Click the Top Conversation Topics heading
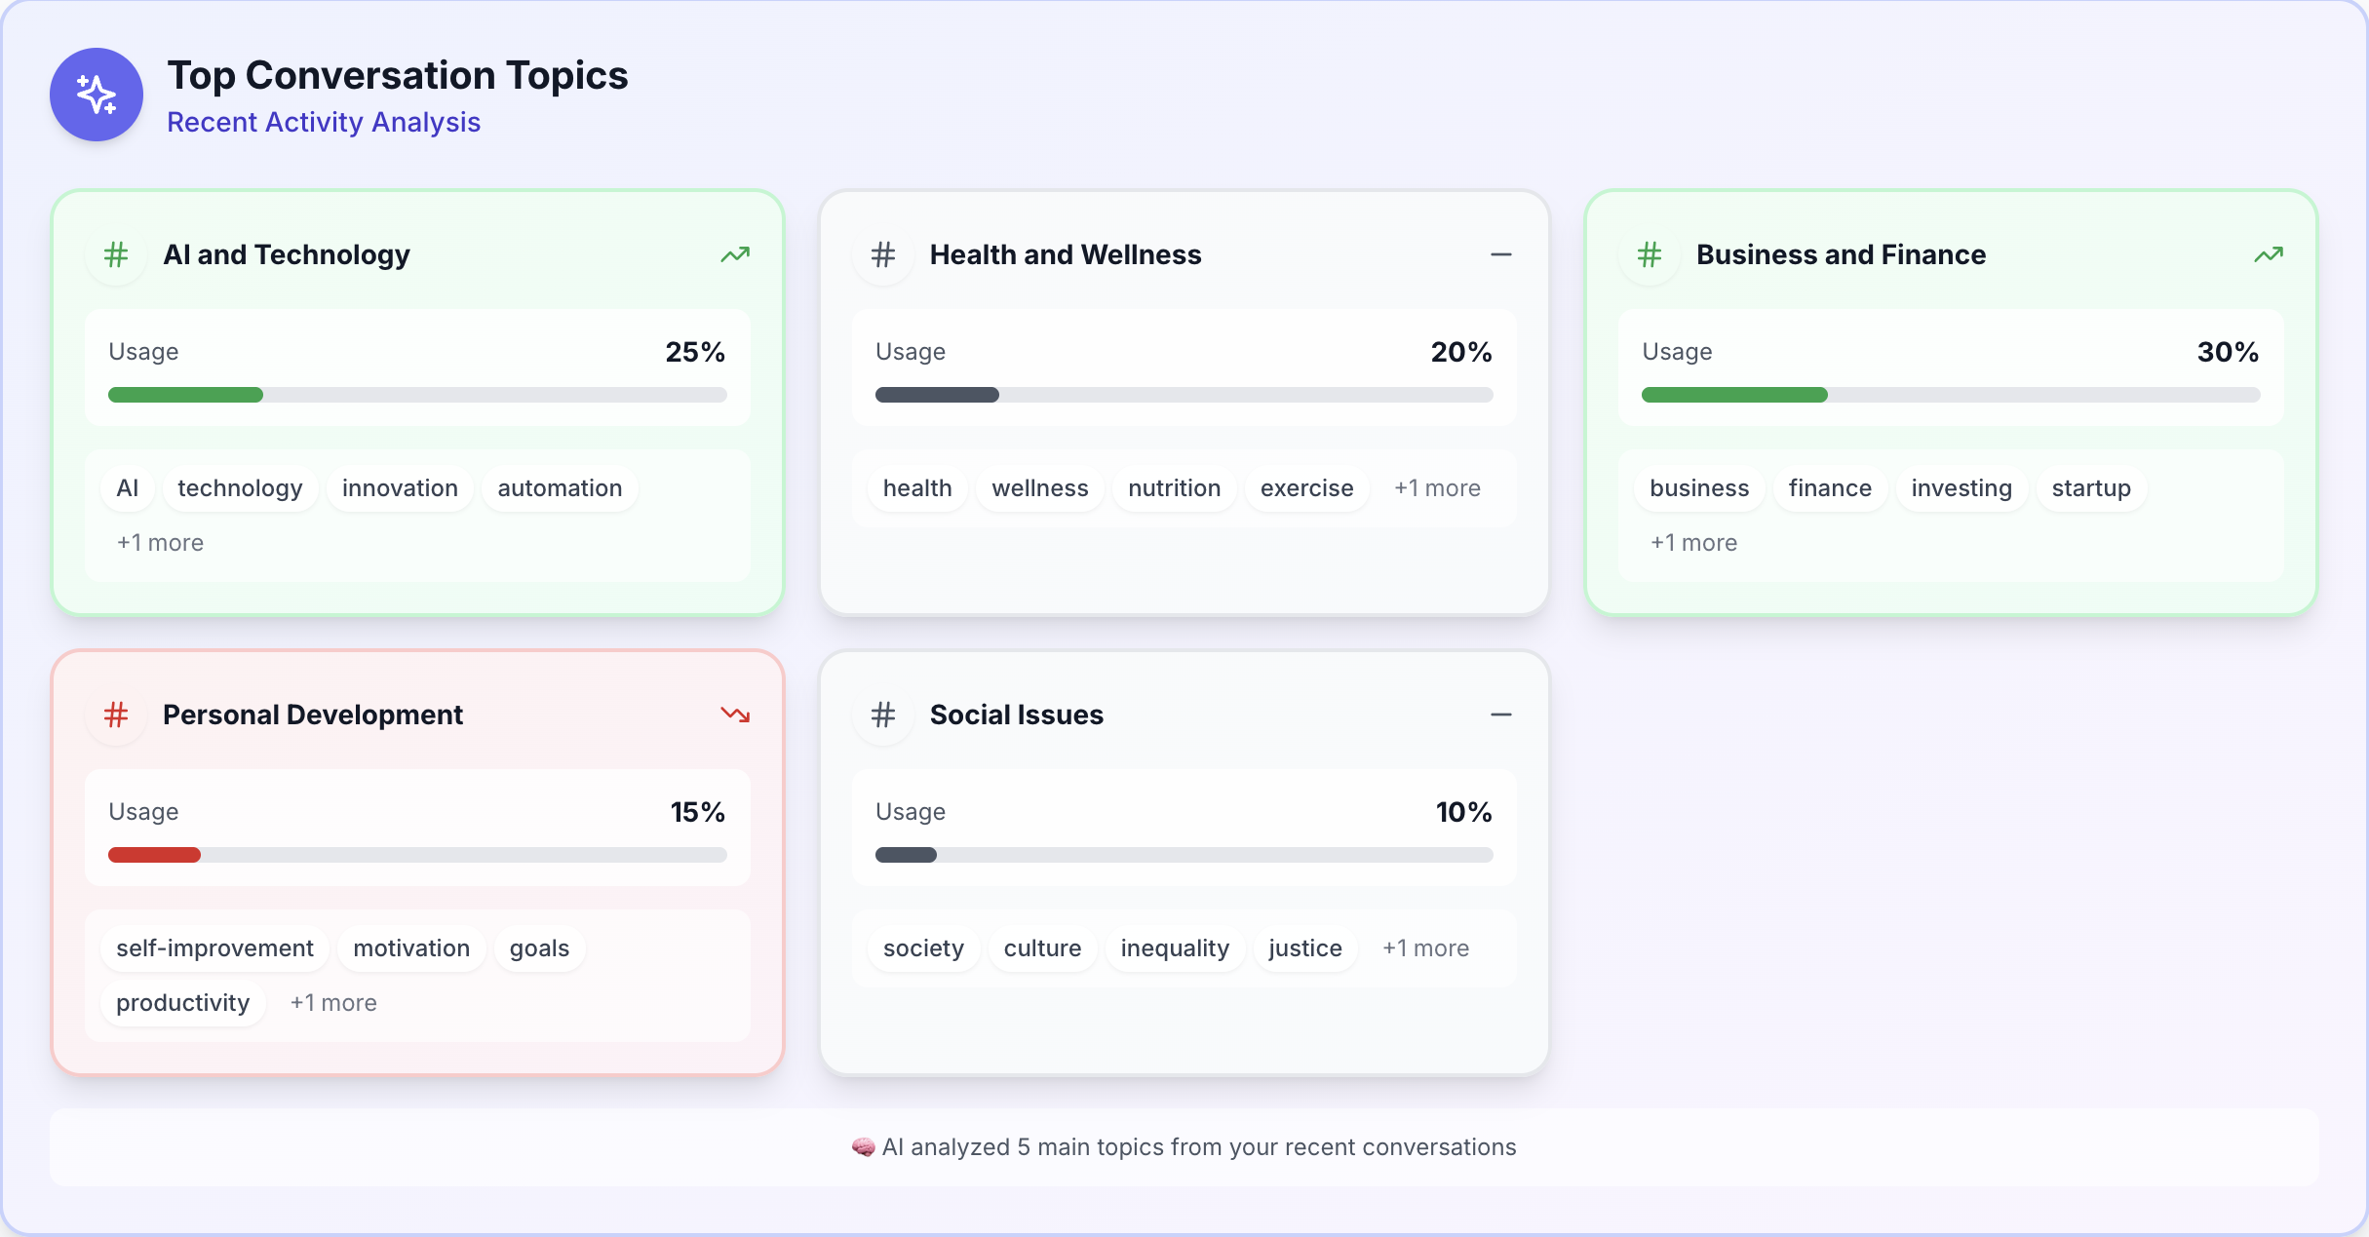 click(397, 74)
